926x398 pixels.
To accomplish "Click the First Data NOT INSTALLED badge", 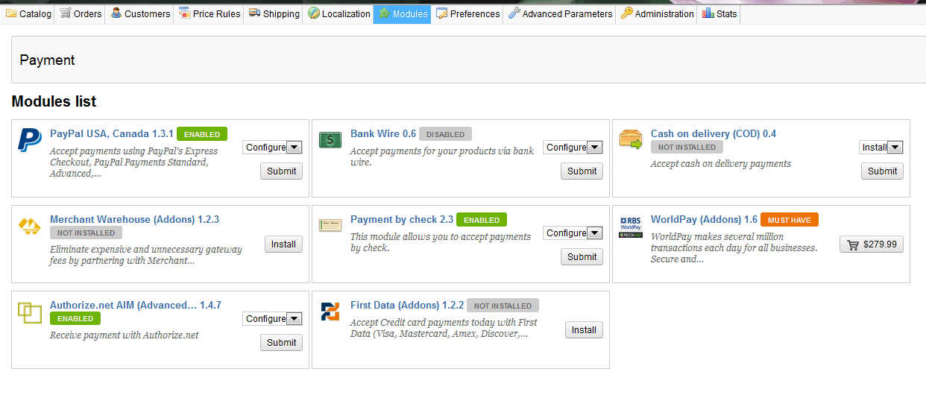I will click(503, 306).
